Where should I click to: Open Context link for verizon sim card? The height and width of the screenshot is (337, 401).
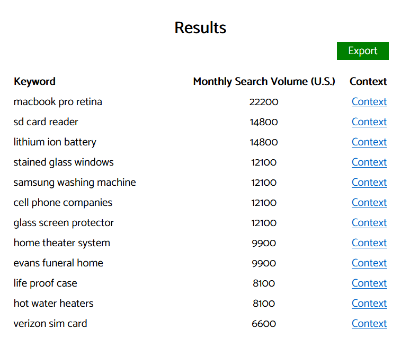coord(369,324)
